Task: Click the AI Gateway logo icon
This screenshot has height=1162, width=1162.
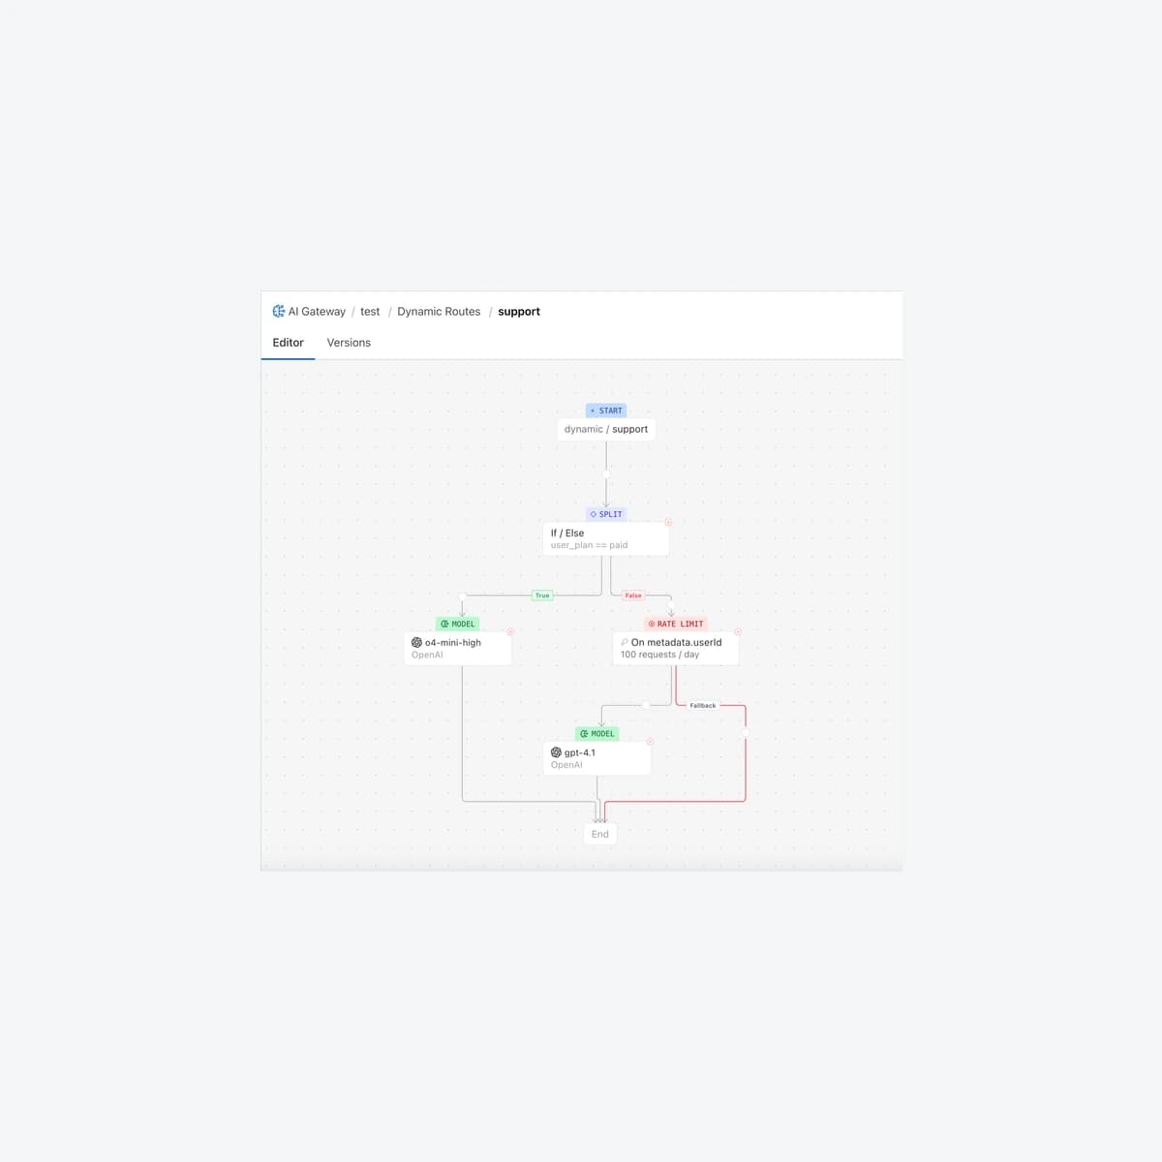Action: (x=279, y=312)
